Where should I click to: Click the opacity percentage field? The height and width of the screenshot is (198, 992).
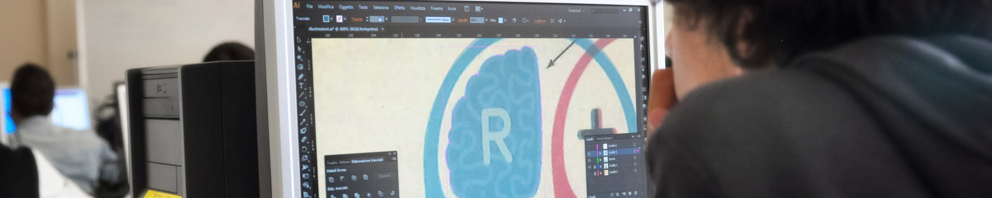coord(477,20)
